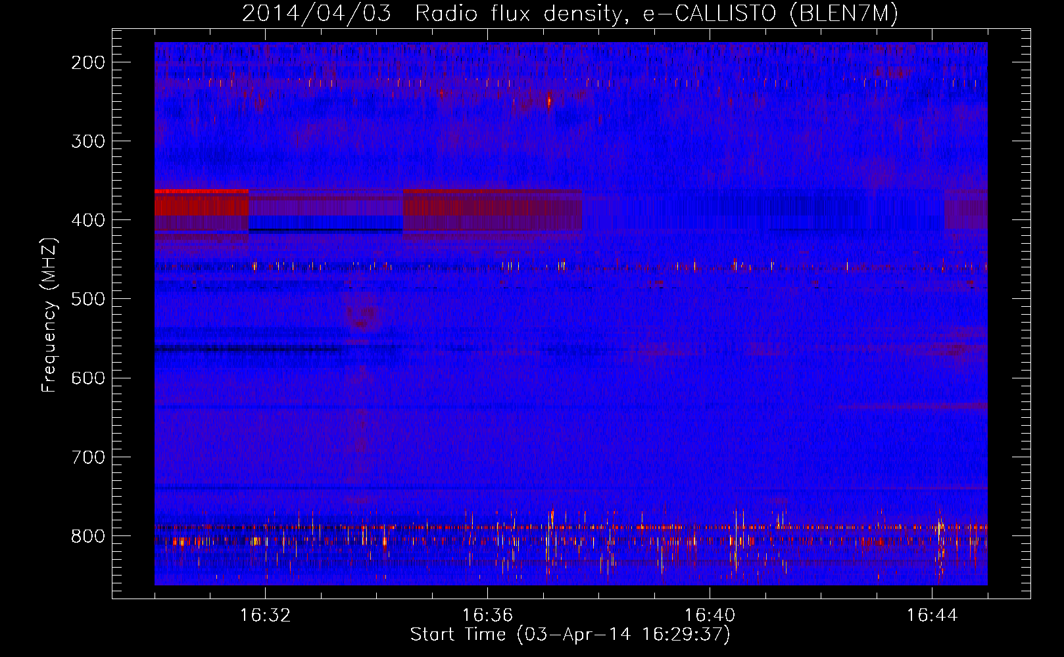Select the 200 frequency tick label
The width and height of the screenshot is (1064, 657).
pos(88,62)
